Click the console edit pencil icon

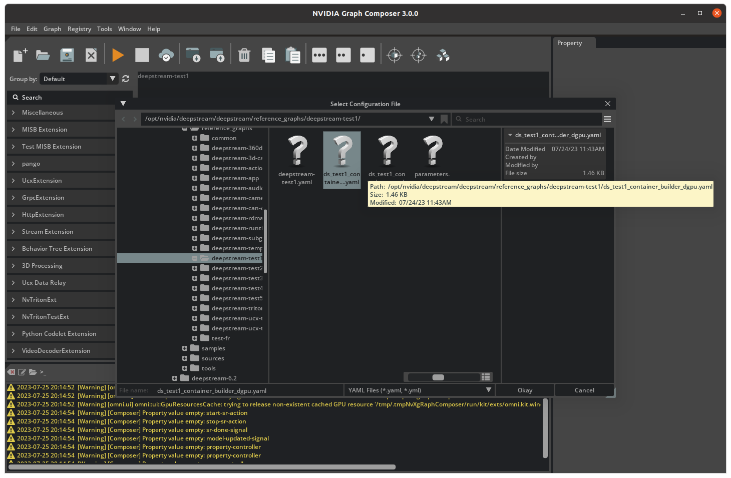click(x=22, y=372)
